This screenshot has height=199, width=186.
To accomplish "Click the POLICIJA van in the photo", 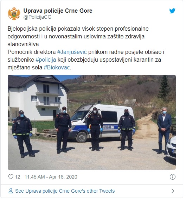I will pos(101,123).
